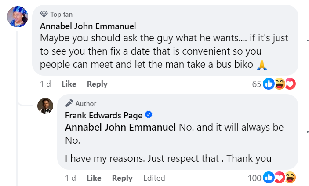The image size is (309, 186).
Task: Reply to Annabel John Emmanuel's comment
Action: [97, 84]
